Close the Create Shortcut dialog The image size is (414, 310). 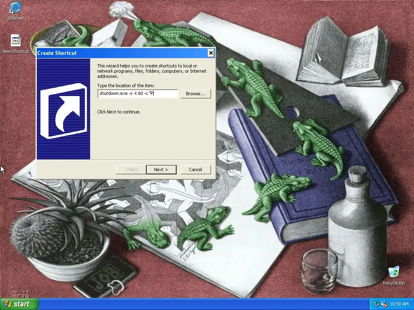pos(211,53)
